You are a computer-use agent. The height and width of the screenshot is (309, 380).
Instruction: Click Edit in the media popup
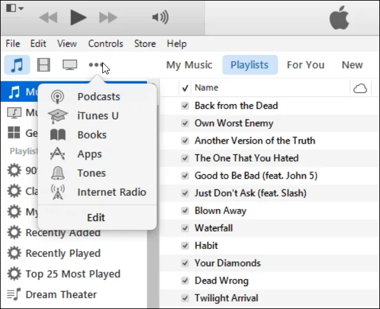coord(96,217)
